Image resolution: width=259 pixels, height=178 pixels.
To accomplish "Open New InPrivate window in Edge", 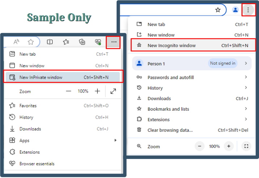I will tap(63, 77).
